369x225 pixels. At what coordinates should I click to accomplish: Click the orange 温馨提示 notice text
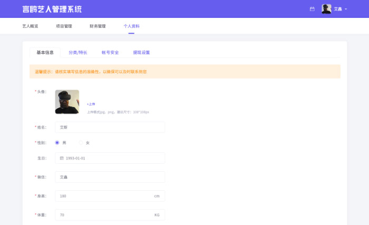coord(91,72)
